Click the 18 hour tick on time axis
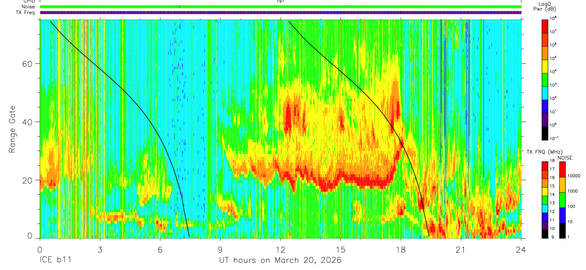Viewport: 586px width, 270px height. tap(401, 250)
